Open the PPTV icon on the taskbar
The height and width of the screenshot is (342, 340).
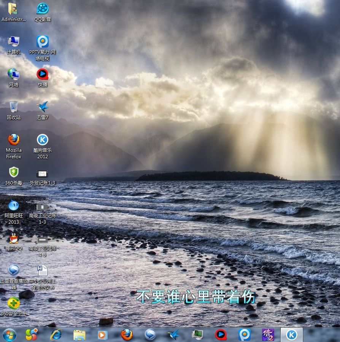[x=245, y=335]
